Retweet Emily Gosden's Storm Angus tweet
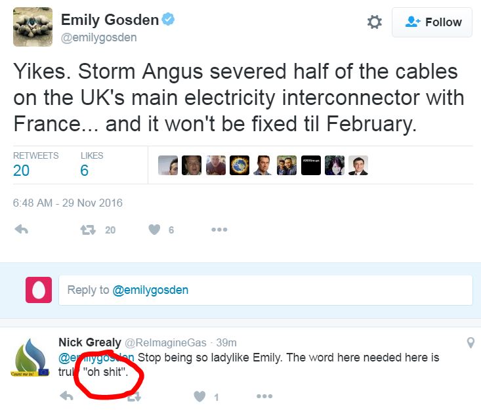 (x=88, y=230)
